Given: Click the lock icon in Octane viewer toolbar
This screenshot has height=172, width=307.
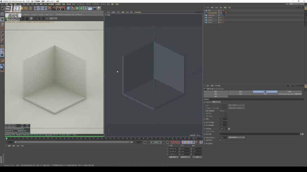Looking at the screenshot, I should [x=27, y=18].
